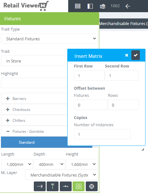Screen dimensions: 148x194
Task: Click the Number of instances field
Action: pyautogui.click(x=102, y=134)
